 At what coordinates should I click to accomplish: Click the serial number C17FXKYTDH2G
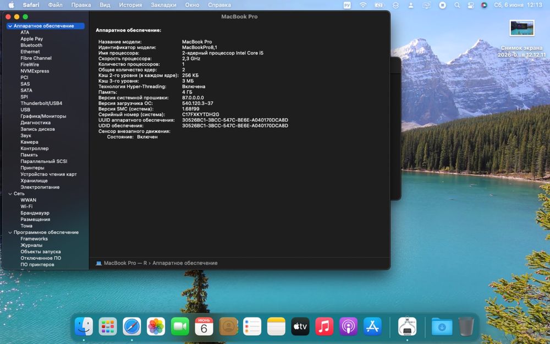[201, 114]
